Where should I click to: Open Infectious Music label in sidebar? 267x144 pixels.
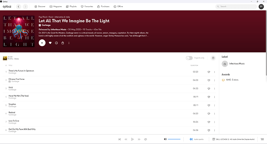pos(233,64)
